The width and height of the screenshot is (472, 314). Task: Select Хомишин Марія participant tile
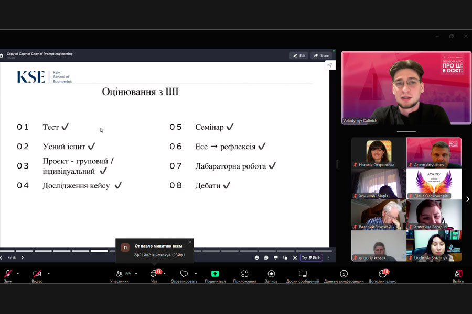(x=379, y=184)
